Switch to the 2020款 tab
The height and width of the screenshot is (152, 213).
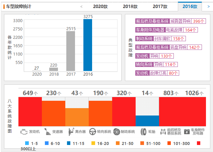coord(100,6)
